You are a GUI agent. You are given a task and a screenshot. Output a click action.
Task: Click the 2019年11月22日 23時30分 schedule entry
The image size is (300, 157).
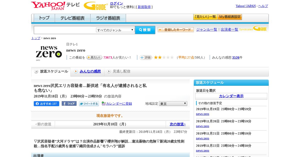tap(223, 146)
